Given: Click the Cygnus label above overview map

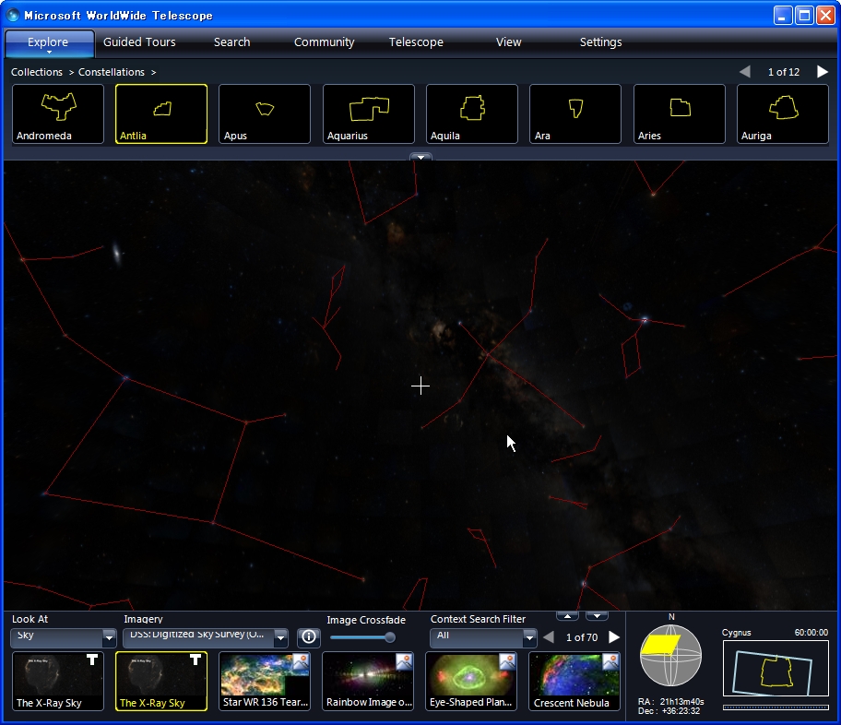Looking at the screenshot, I should point(737,633).
